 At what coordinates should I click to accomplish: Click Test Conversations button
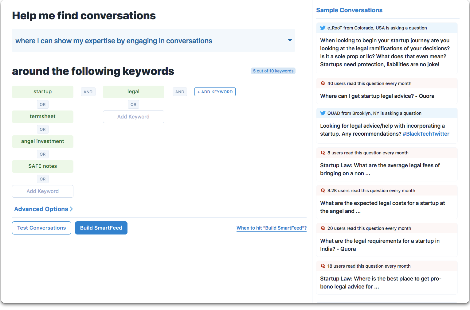[41, 228]
